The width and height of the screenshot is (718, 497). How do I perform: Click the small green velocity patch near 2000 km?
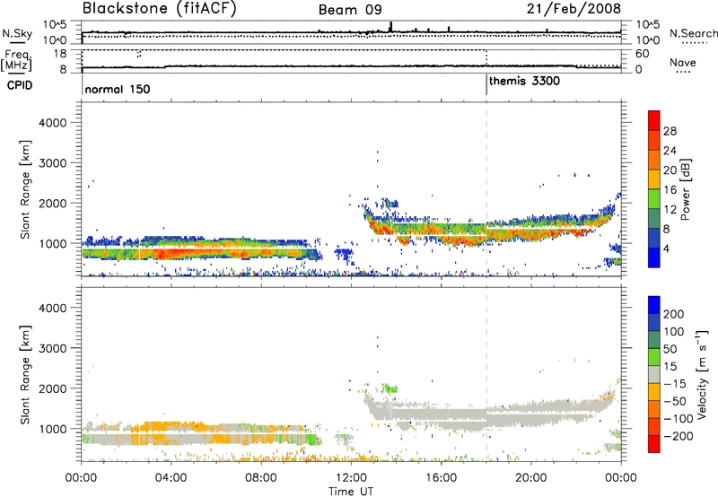click(x=390, y=389)
